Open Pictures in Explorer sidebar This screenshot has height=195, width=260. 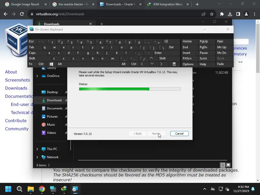[x=52, y=117]
